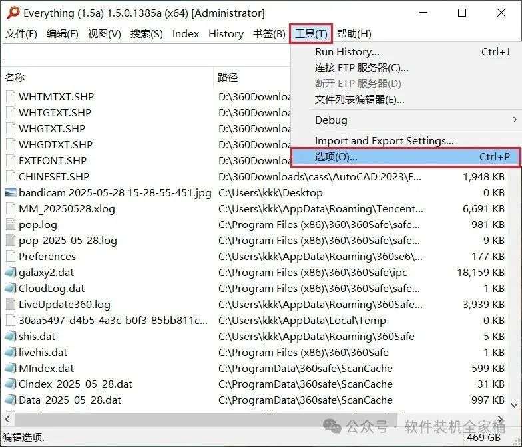Click the icon beside 30aa5497-d4b5 file
This screenshot has width=522, height=447.
point(11,321)
